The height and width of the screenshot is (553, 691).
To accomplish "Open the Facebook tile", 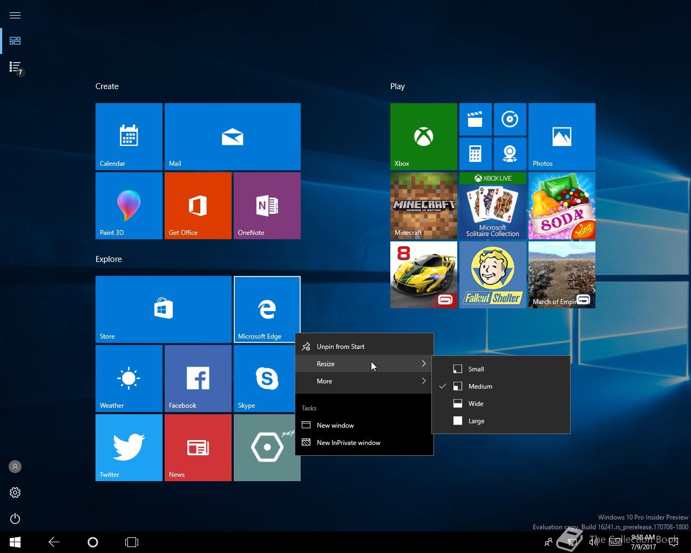I will (x=198, y=379).
